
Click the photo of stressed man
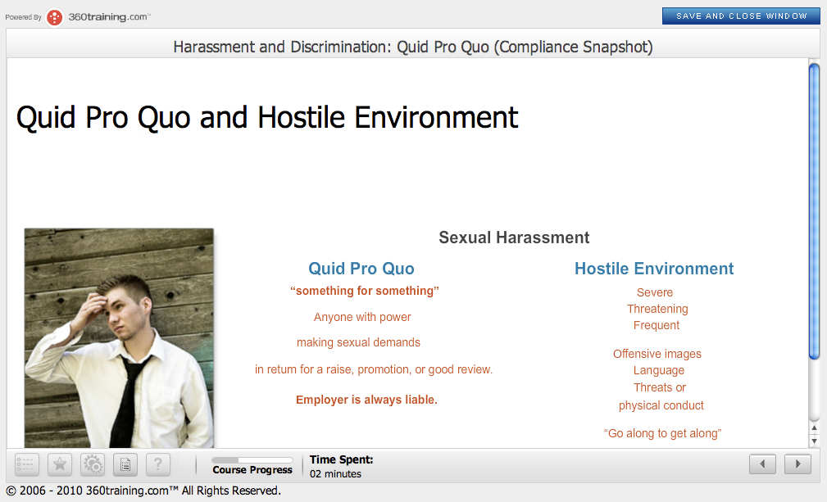click(119, 337)
